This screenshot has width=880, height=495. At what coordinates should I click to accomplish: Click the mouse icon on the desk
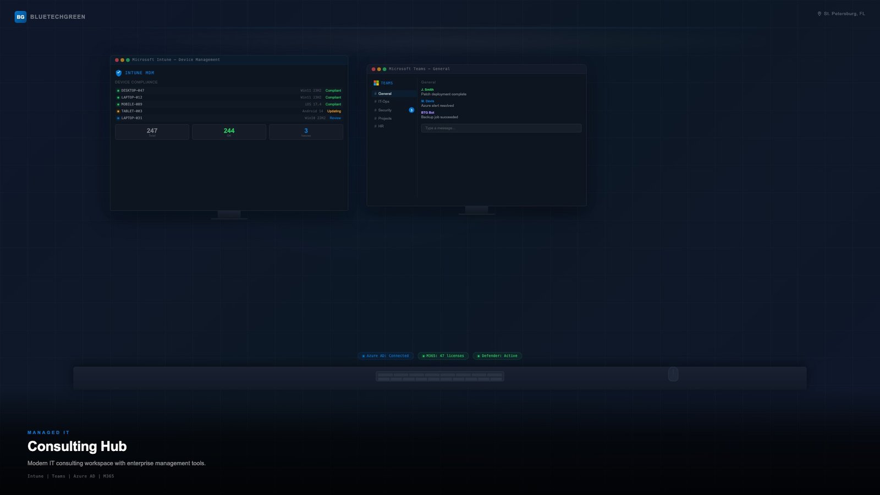pyautogui.click(x=673, y=375)
